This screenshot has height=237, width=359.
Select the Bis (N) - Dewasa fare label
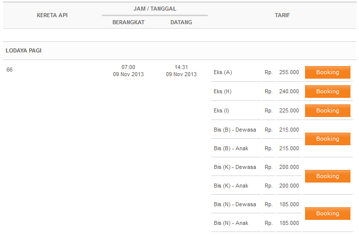(235, 204)
